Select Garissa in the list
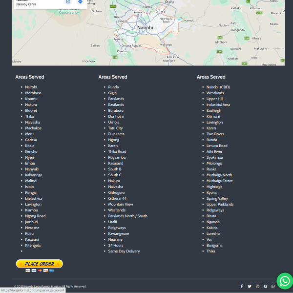Viewport: 293px width, 293px height. tap(31, 140)
